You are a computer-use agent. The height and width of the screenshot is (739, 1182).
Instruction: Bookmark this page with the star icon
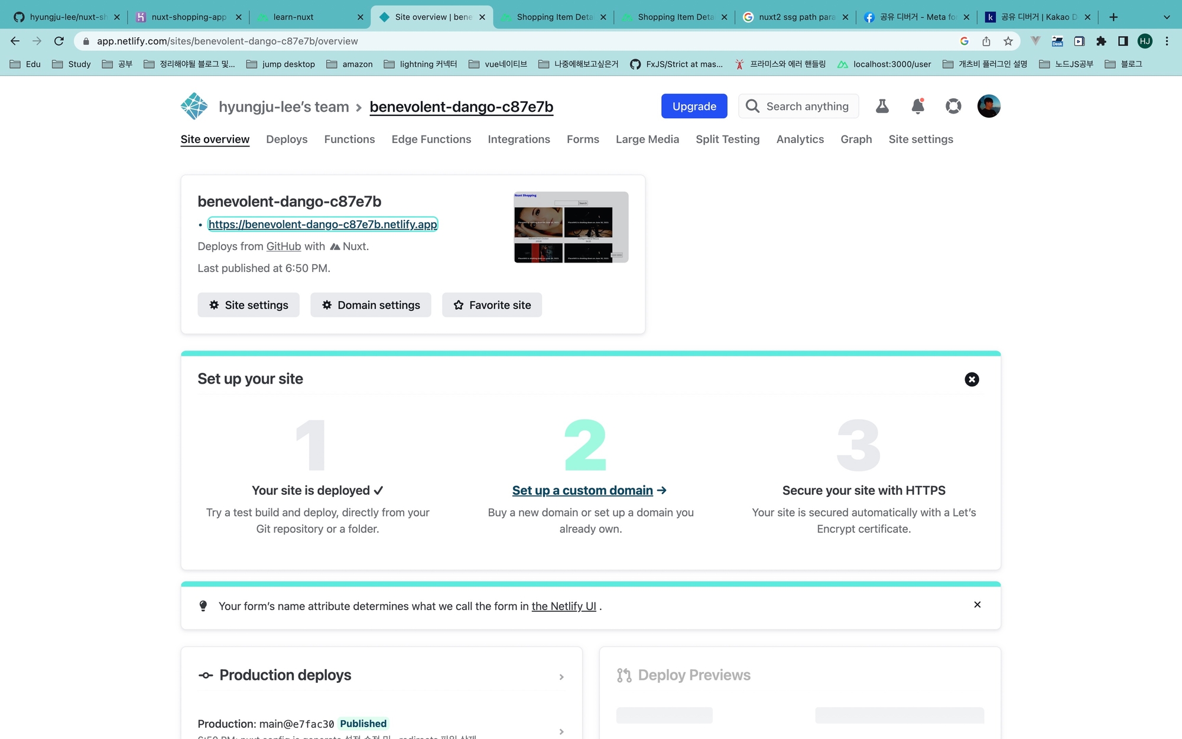[x=1008, y=41]
